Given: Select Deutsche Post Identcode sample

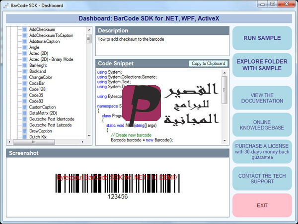Looking at the screenshot, I should [52, 119].
